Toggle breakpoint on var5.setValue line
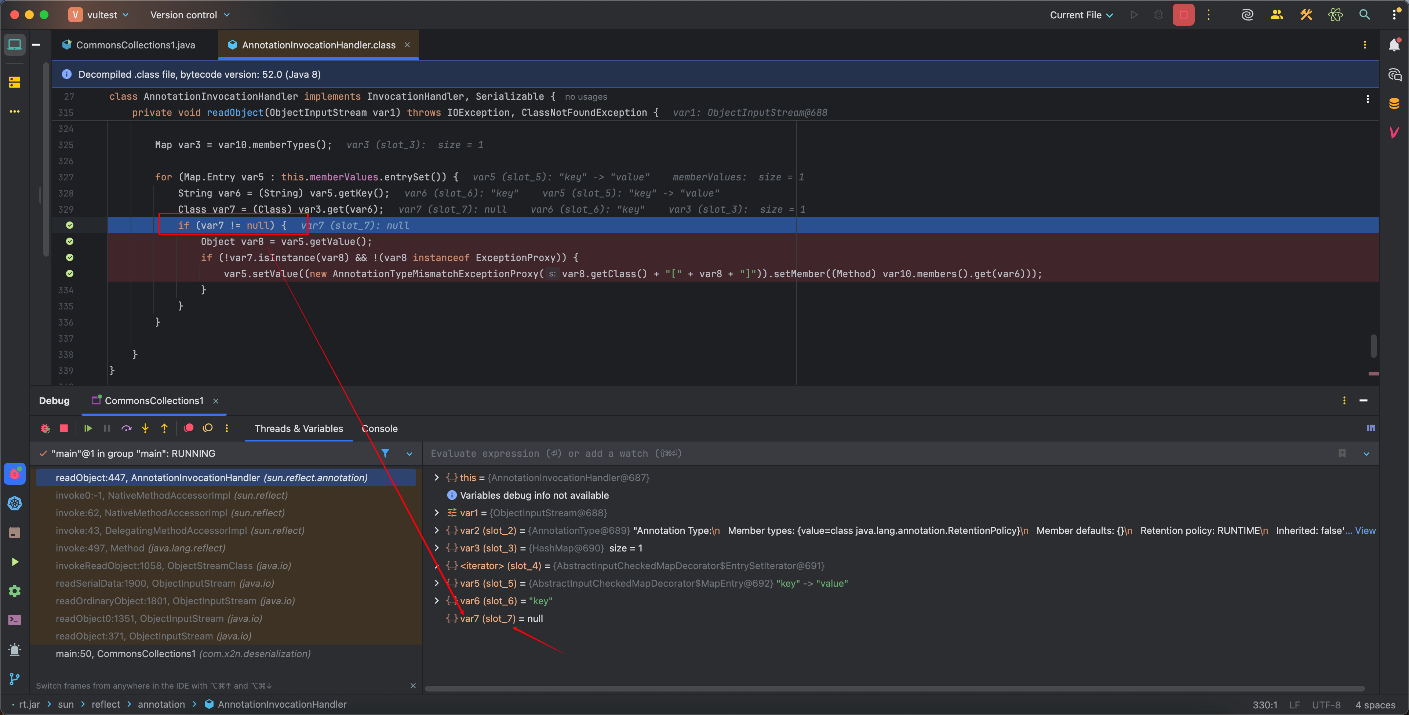This screenshot has height=715, width=1409. [69, 273]
